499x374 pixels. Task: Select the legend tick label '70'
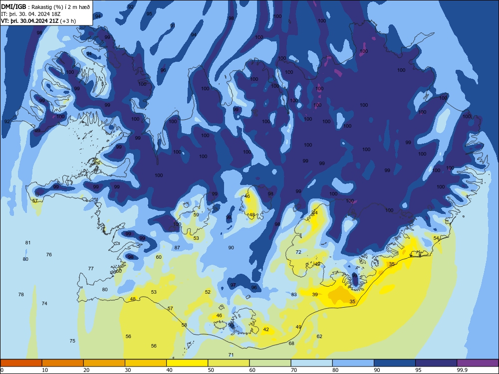[x=294, y=370]
